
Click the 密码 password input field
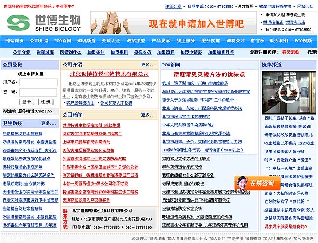(38, 92)
